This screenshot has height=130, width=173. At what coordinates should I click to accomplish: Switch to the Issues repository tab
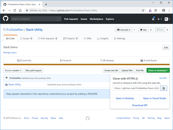(26, 38)
